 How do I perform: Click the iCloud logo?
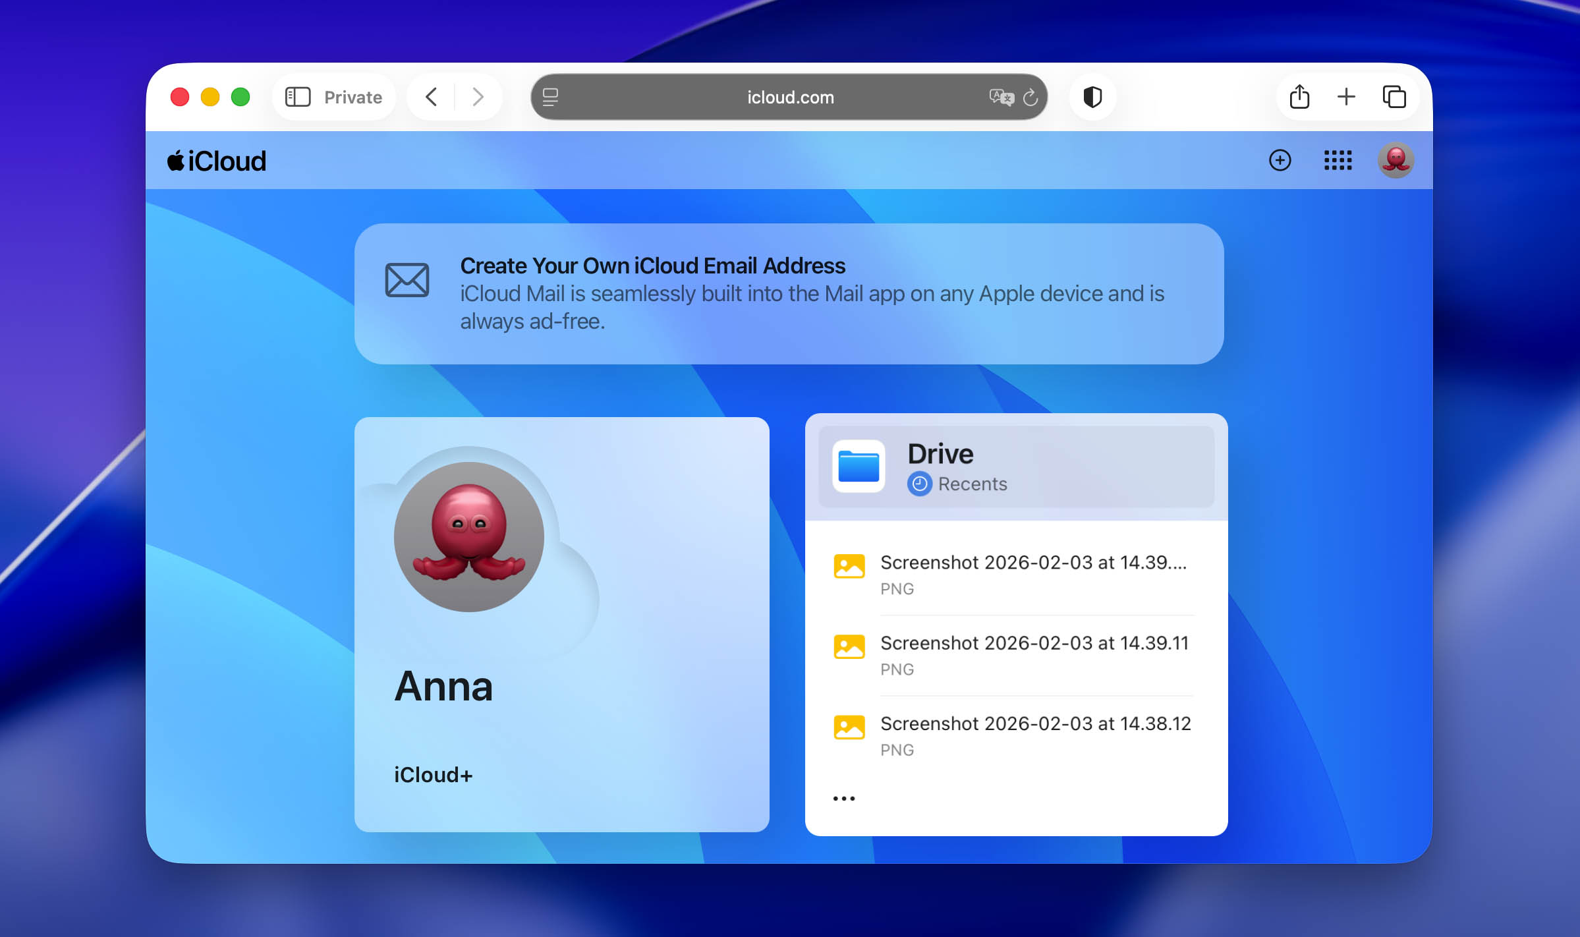pos(216,161)
